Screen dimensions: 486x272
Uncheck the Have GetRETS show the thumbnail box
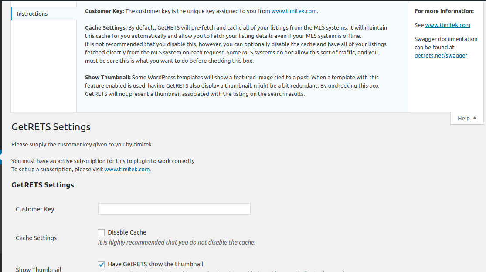[x=101, y=265]
